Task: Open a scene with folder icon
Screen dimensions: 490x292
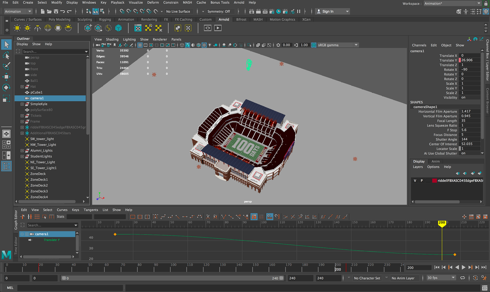Action: click(x=49, y=11)
